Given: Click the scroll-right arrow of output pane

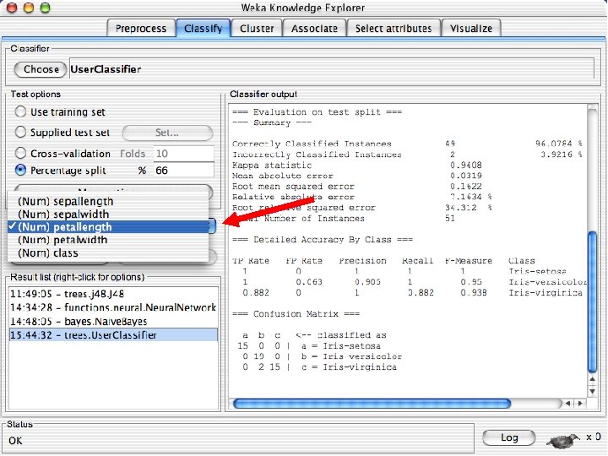Looking at the screenshot, I should pos(580,404).
